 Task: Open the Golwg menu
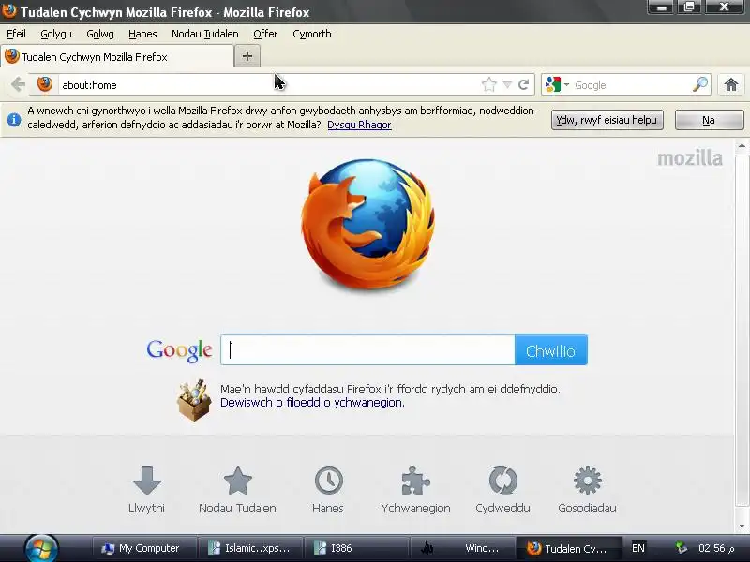click(100, 34)
